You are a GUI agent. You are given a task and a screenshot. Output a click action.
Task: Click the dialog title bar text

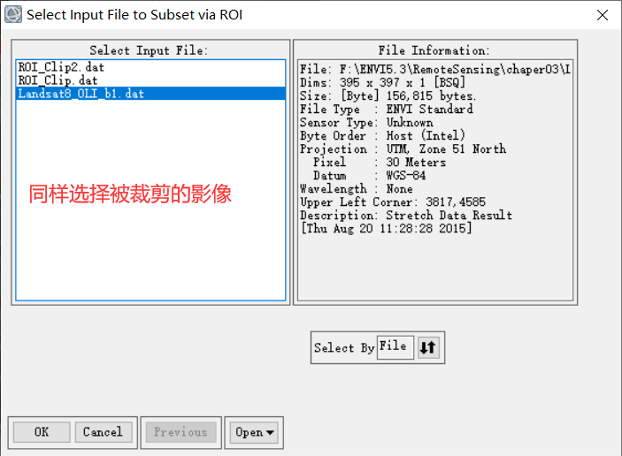click(134, 15)
